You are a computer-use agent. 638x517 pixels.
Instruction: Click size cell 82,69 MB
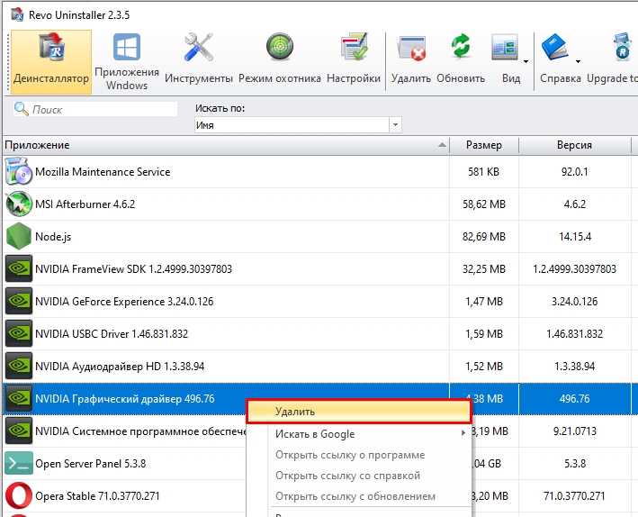point(484,236)
